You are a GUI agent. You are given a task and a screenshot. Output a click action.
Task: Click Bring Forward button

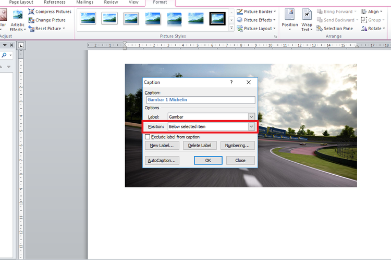point(337,11)
